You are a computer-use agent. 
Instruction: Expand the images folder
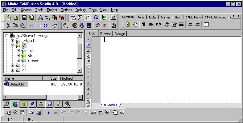pyautogui.click(x=18, y=60)
